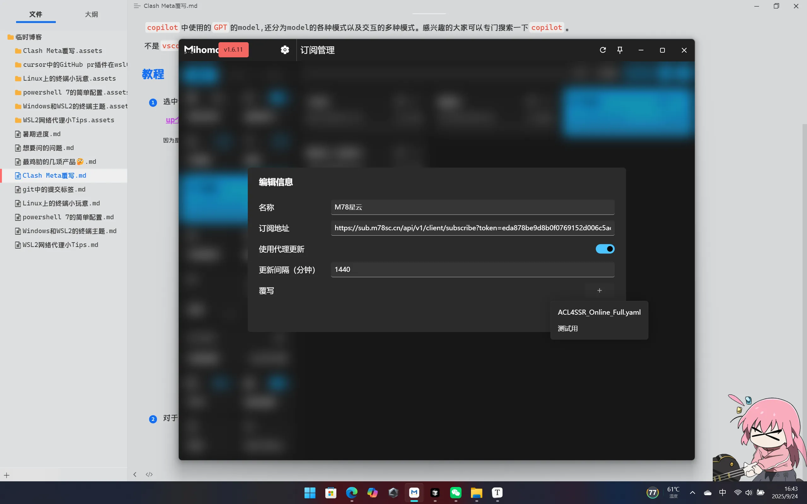
Task: Click the back navigation arrow in Typora footer
Action: click(135, 474)
